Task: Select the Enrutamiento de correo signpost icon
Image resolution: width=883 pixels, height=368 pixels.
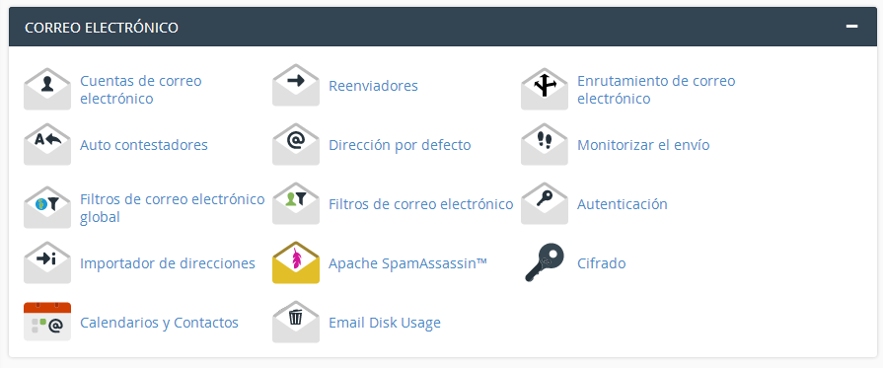Action: (544, 90)
